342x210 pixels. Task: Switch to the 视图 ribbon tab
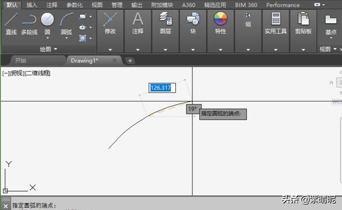[97, 5]
